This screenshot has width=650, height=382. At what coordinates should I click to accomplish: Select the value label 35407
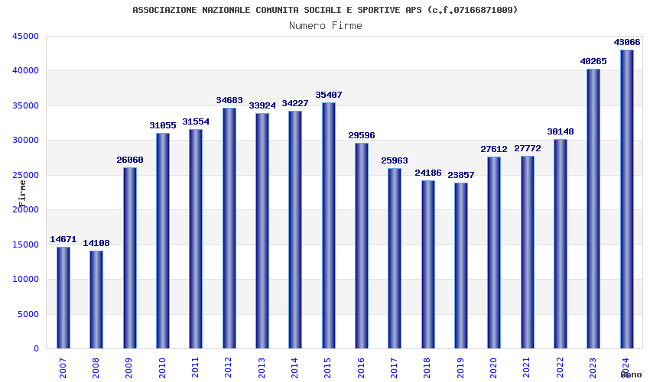coord(329,95)
